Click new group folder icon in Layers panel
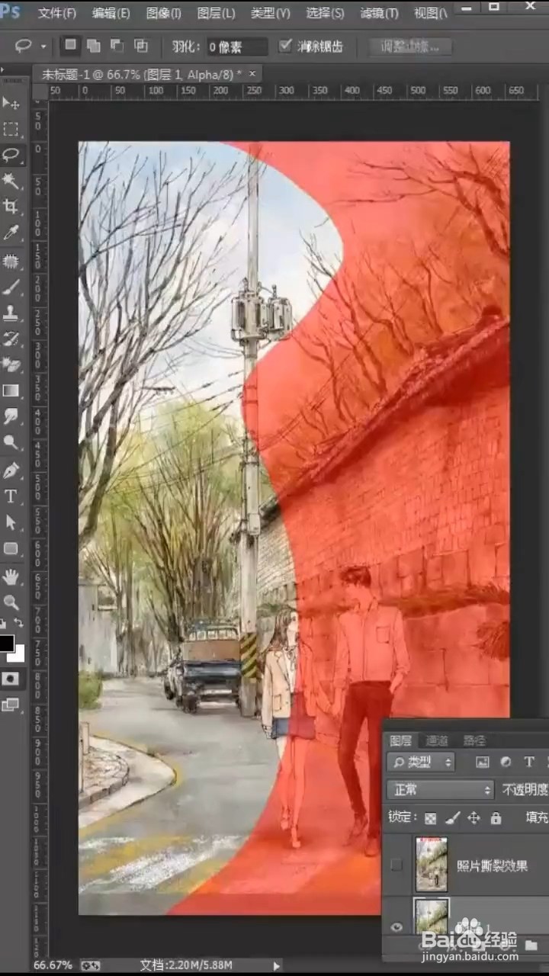Screen dimensions: 549x976 pyautogui.click(x=531, y=945)
